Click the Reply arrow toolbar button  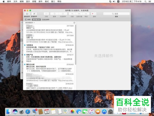72,14
